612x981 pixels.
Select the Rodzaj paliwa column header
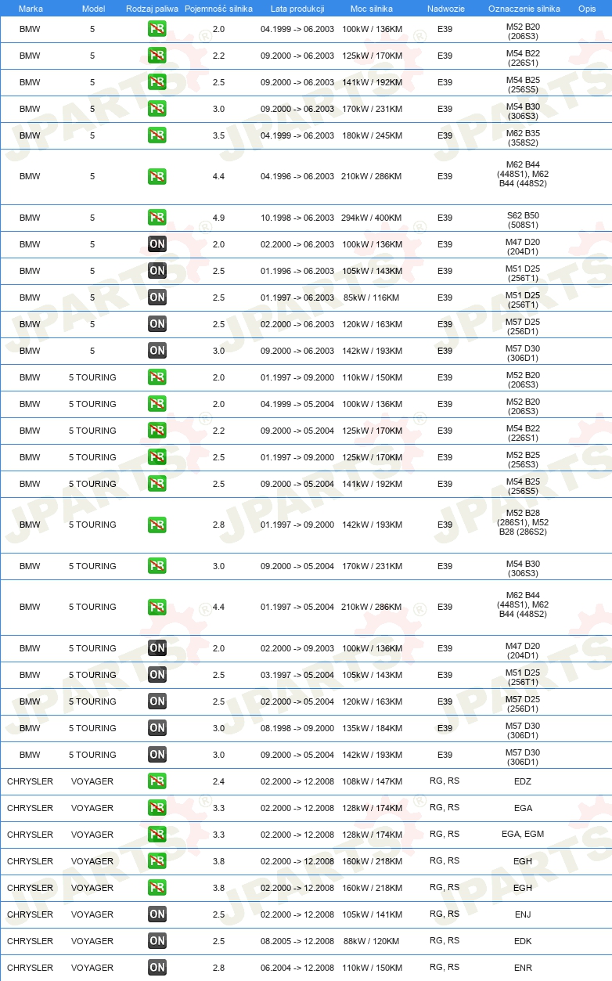[151, 9]
